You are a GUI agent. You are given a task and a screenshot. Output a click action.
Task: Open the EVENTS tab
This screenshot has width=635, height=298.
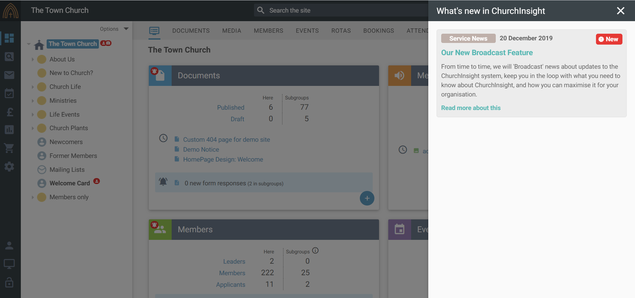pos(307,31)
